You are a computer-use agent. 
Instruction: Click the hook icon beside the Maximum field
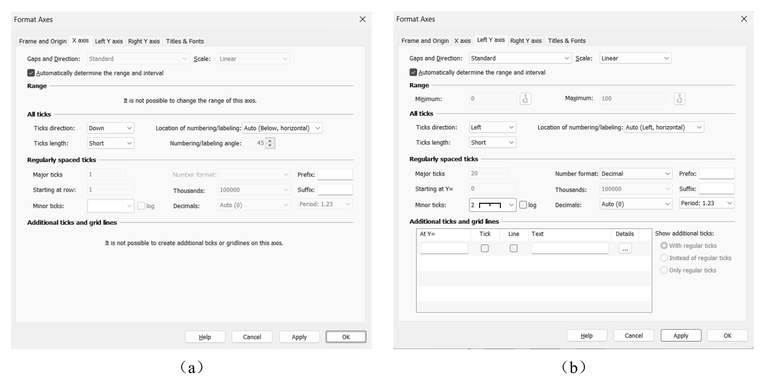[x=679, y=99]
